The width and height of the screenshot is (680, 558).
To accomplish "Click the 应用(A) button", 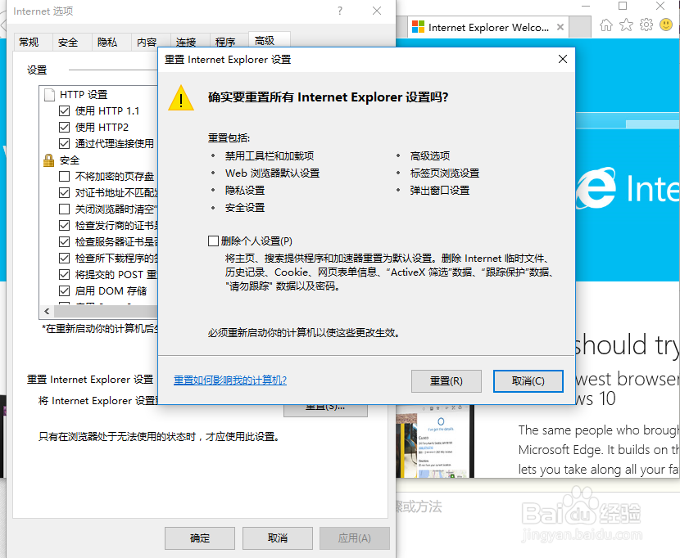I will pyautogui.click(x=355, y=538).
